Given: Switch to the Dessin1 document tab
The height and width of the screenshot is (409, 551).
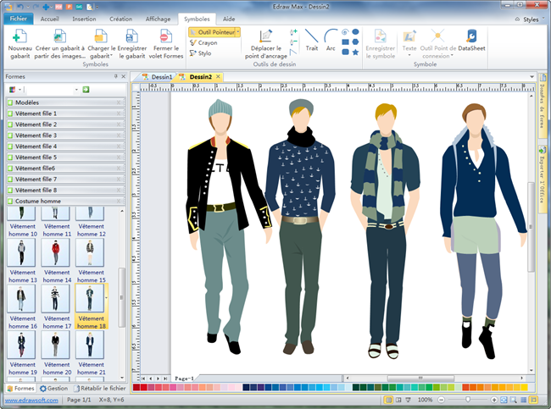Looking at the screenshot, I should 160,77.
